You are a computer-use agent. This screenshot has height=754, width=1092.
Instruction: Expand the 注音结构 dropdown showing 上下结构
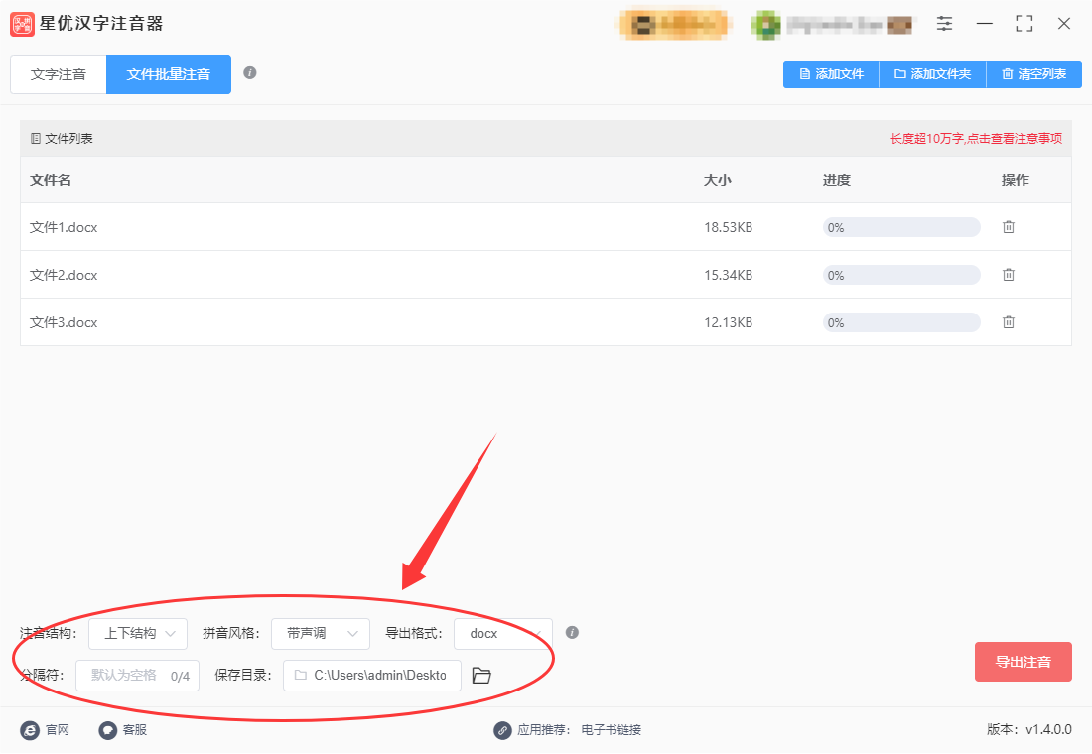point(138,634)
